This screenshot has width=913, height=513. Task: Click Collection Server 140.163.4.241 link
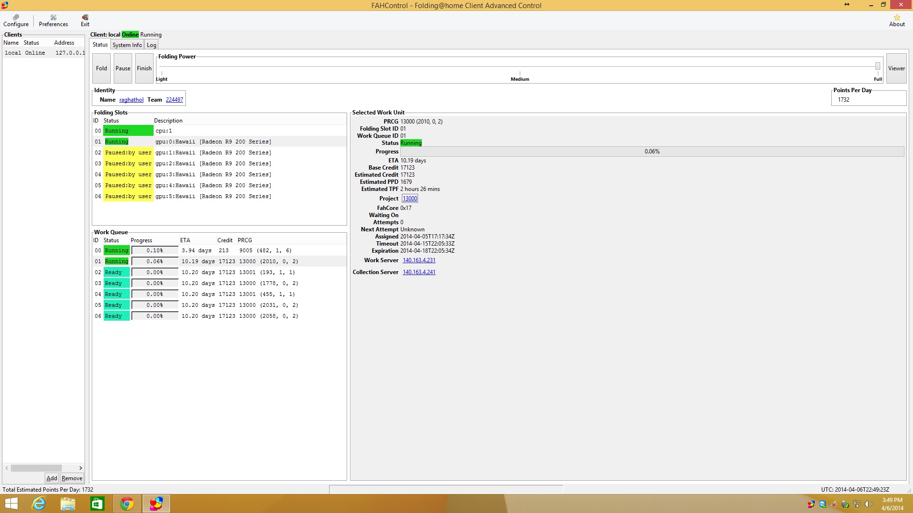(419, 272)
